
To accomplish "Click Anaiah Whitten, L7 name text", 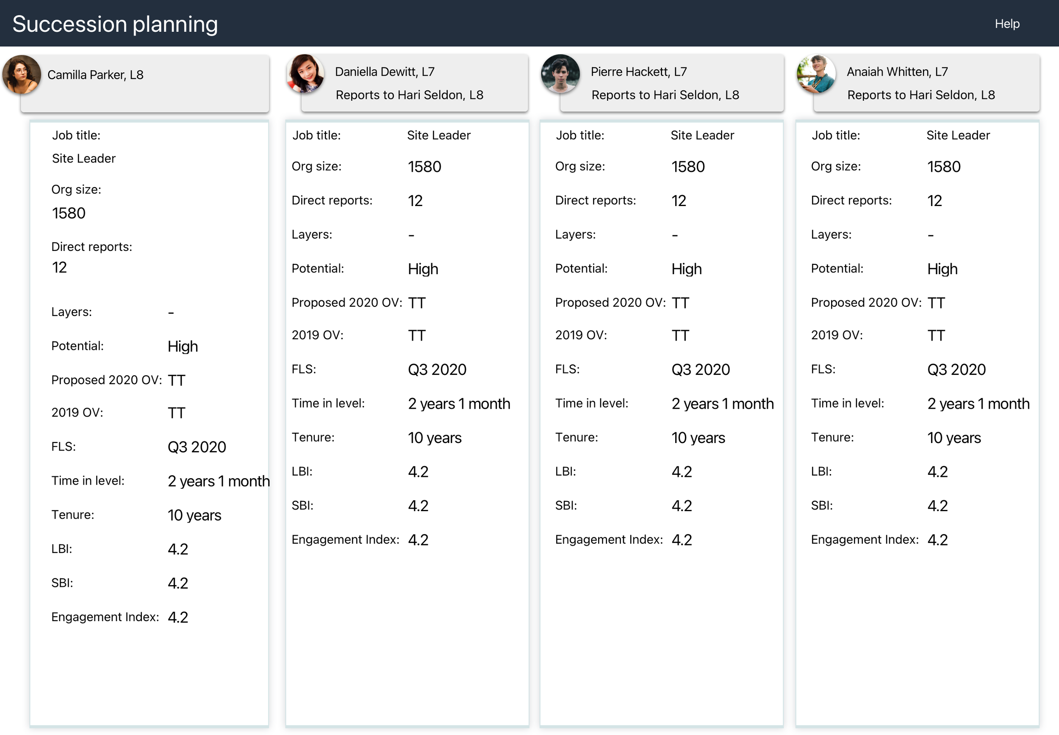I will (897, 72).
